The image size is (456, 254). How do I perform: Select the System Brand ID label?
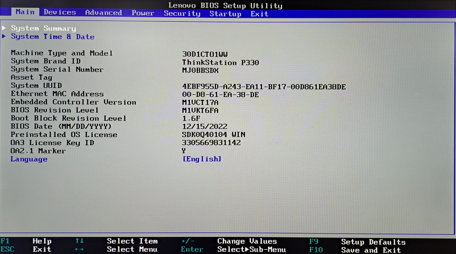coord(45,61)
